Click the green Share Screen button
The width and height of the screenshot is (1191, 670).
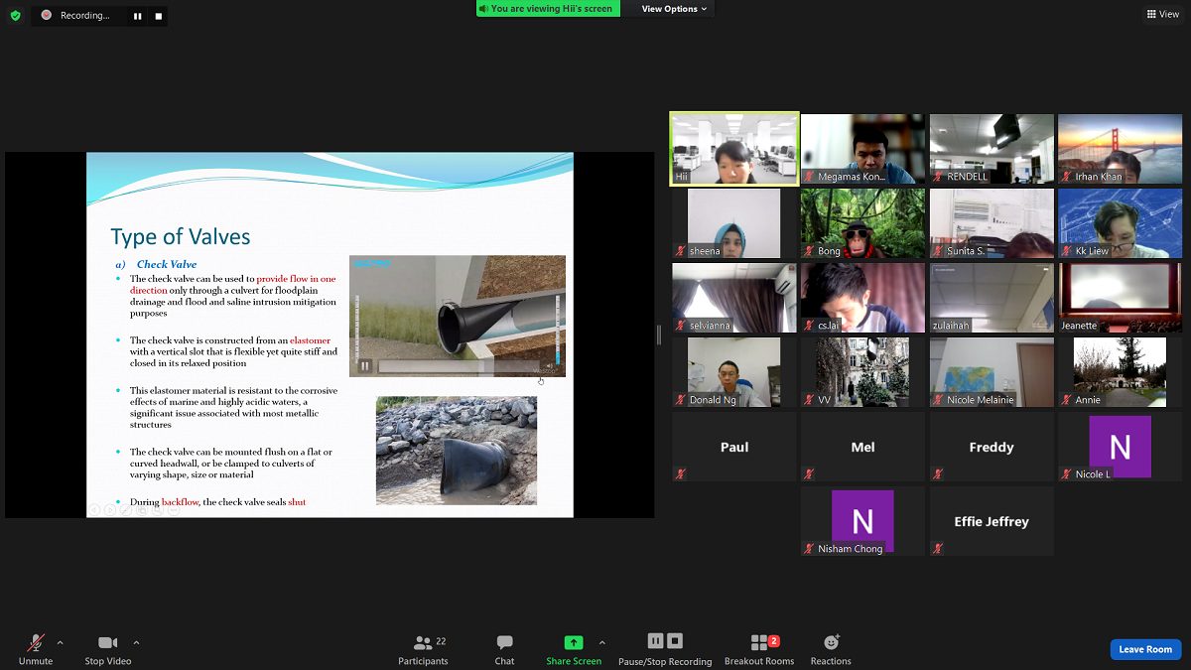574,649
